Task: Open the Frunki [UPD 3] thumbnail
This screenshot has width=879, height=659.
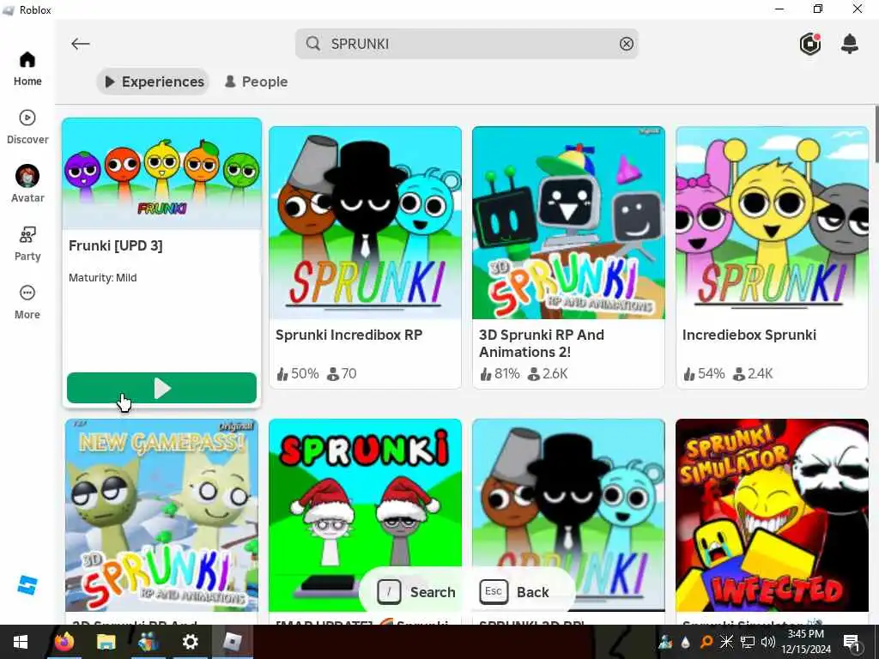Action: (161, 173)
